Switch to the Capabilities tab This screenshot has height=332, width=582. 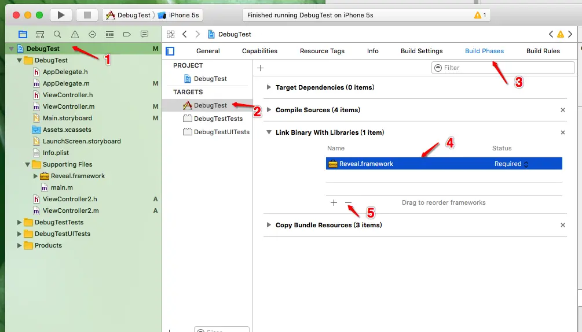259,51
